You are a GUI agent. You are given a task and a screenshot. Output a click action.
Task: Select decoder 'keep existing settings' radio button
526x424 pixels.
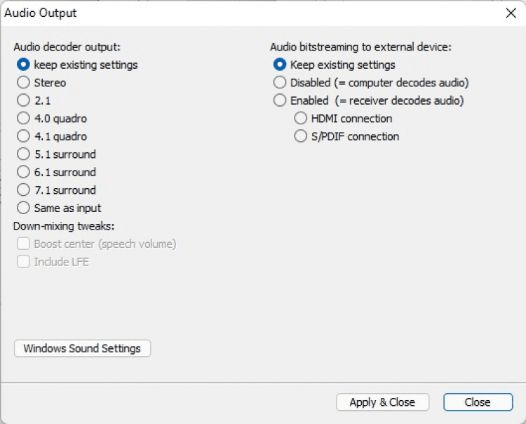click(23, 65)
